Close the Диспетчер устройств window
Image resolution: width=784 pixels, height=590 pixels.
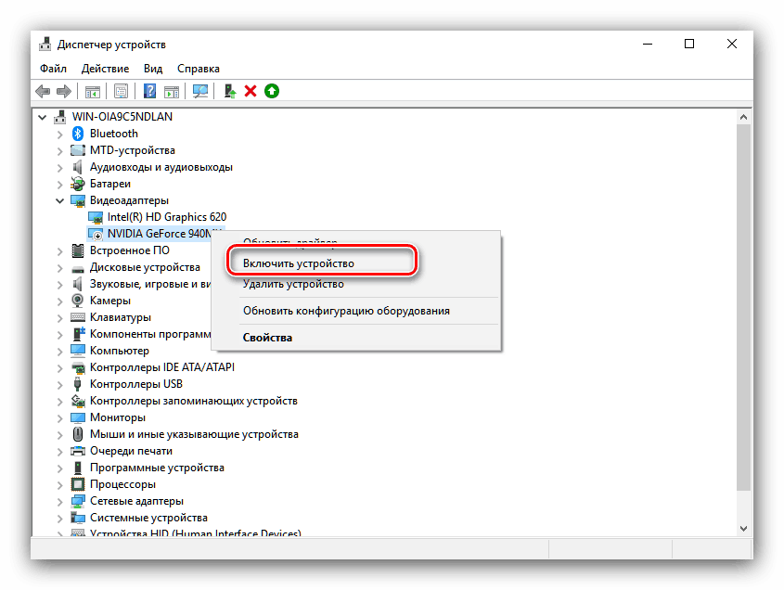(x=732, y=44)
